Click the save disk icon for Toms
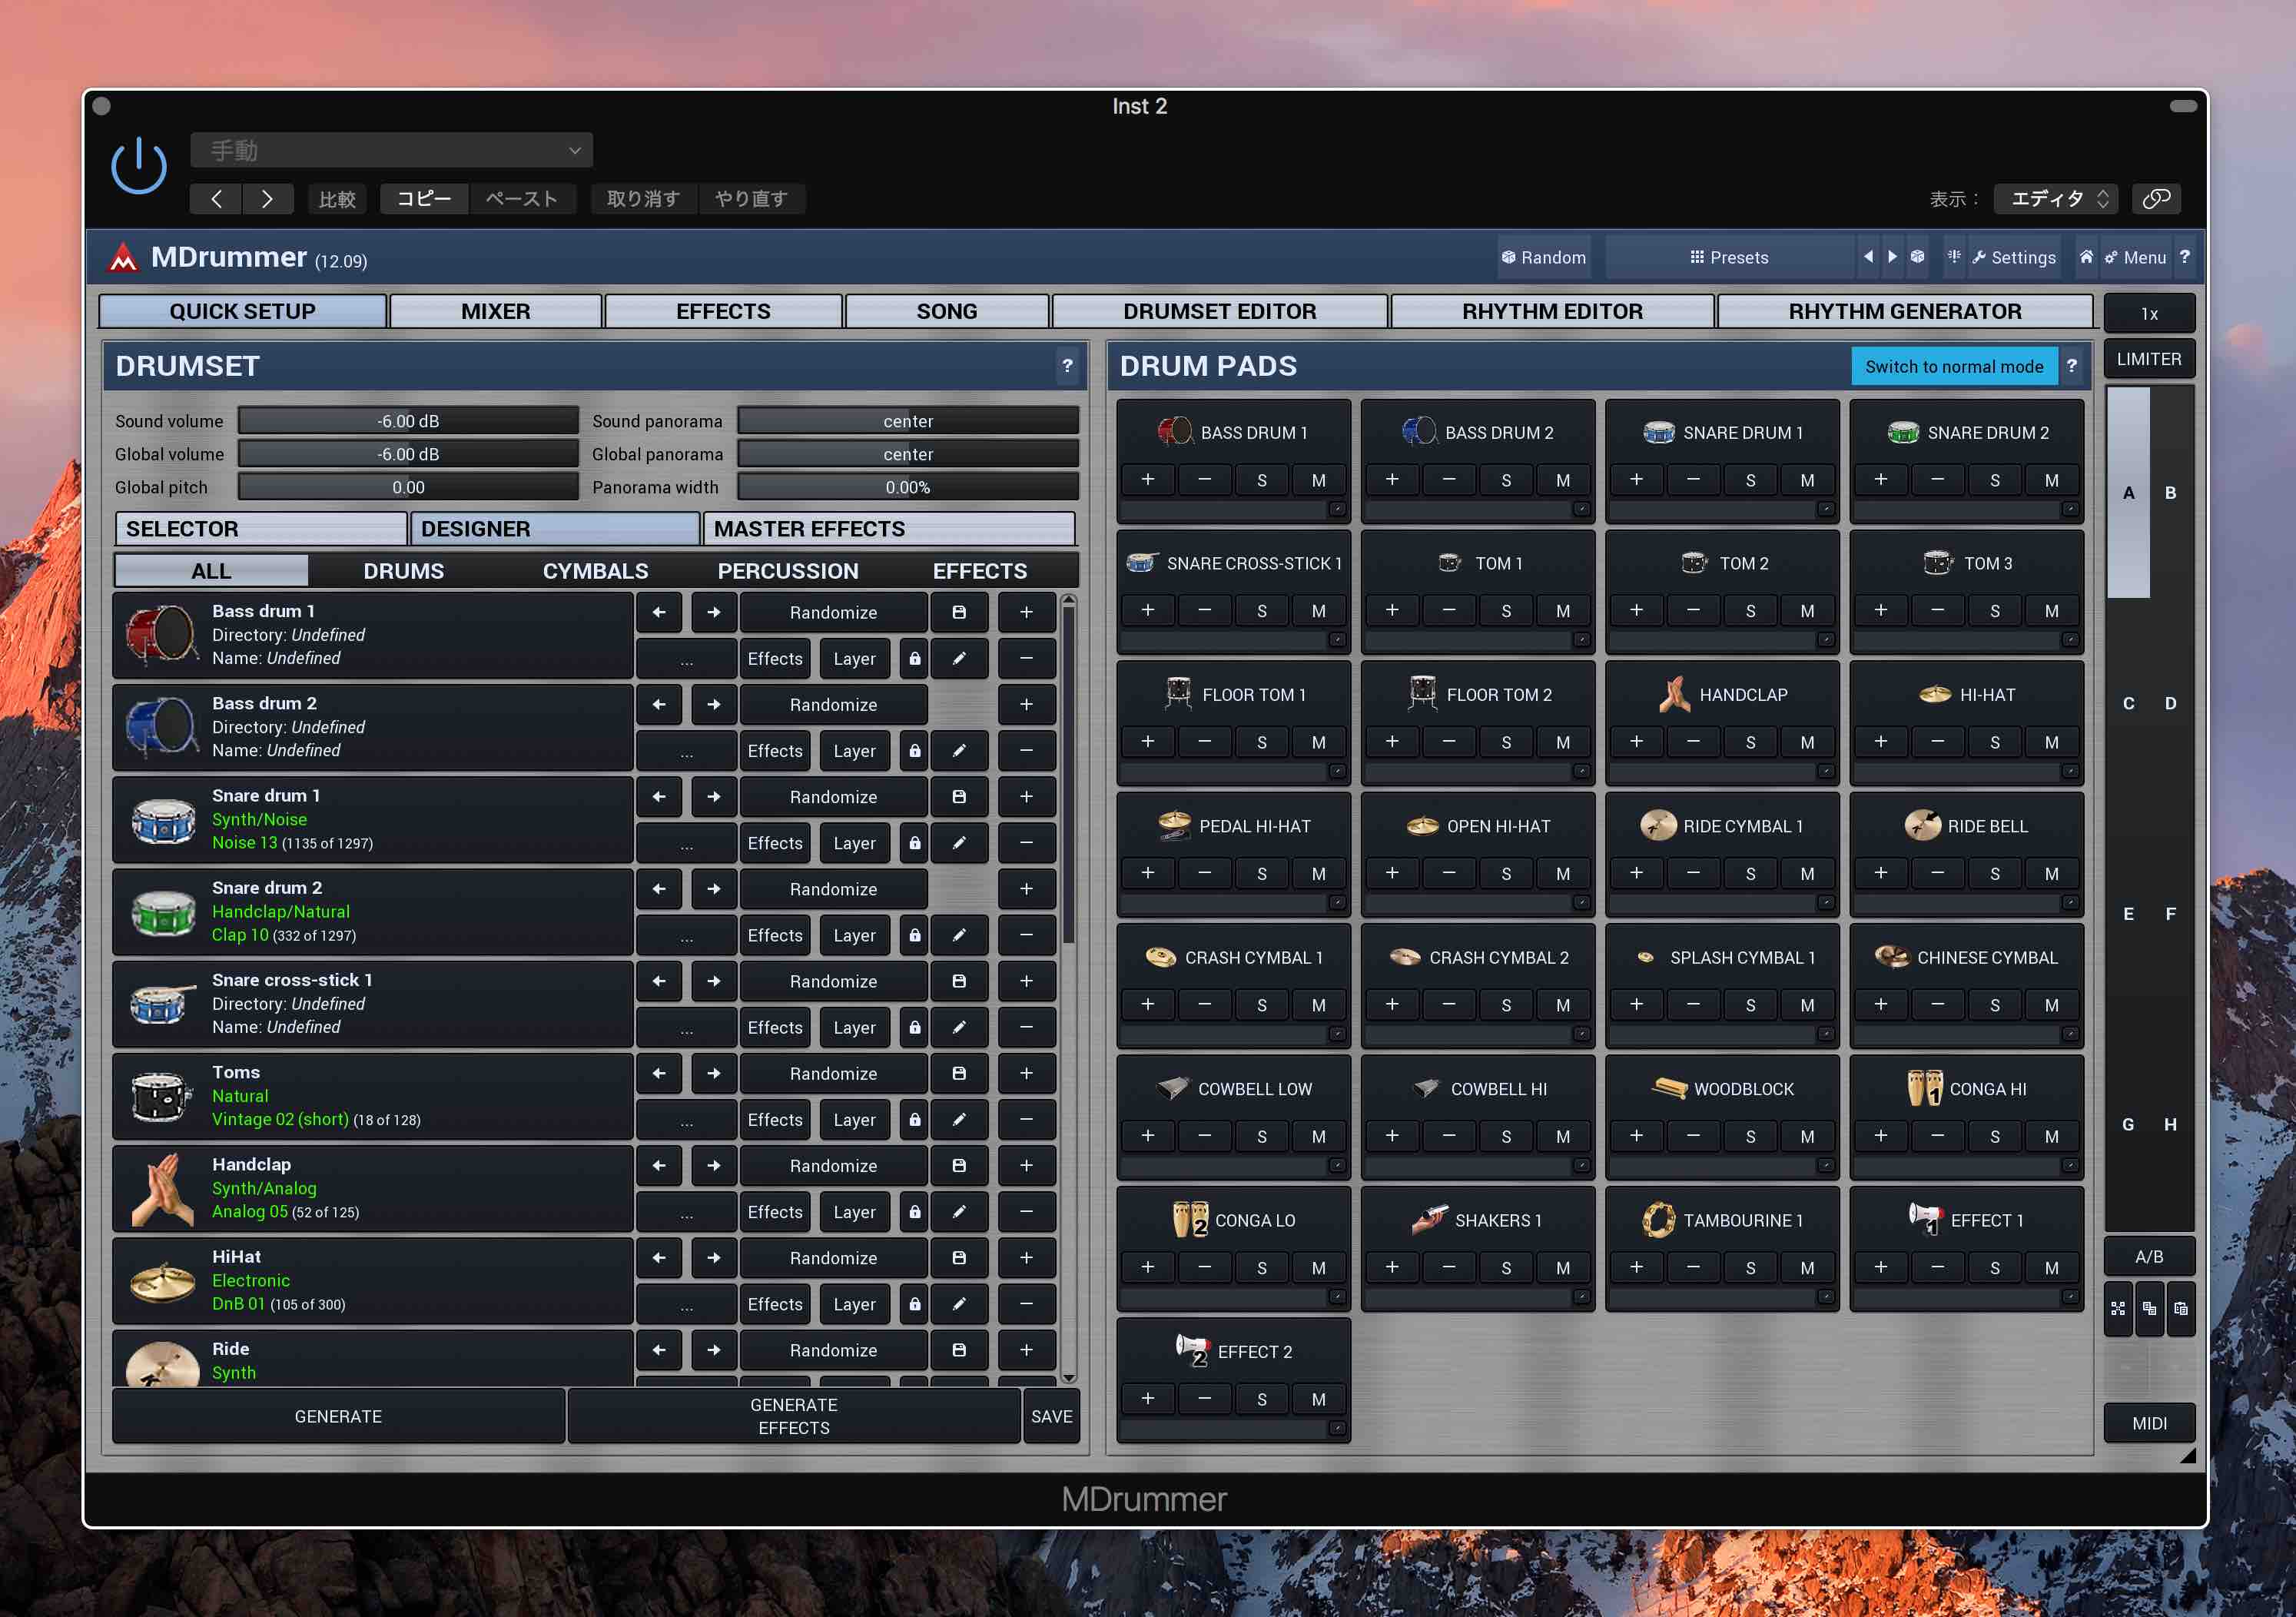 coord(958,1073)
